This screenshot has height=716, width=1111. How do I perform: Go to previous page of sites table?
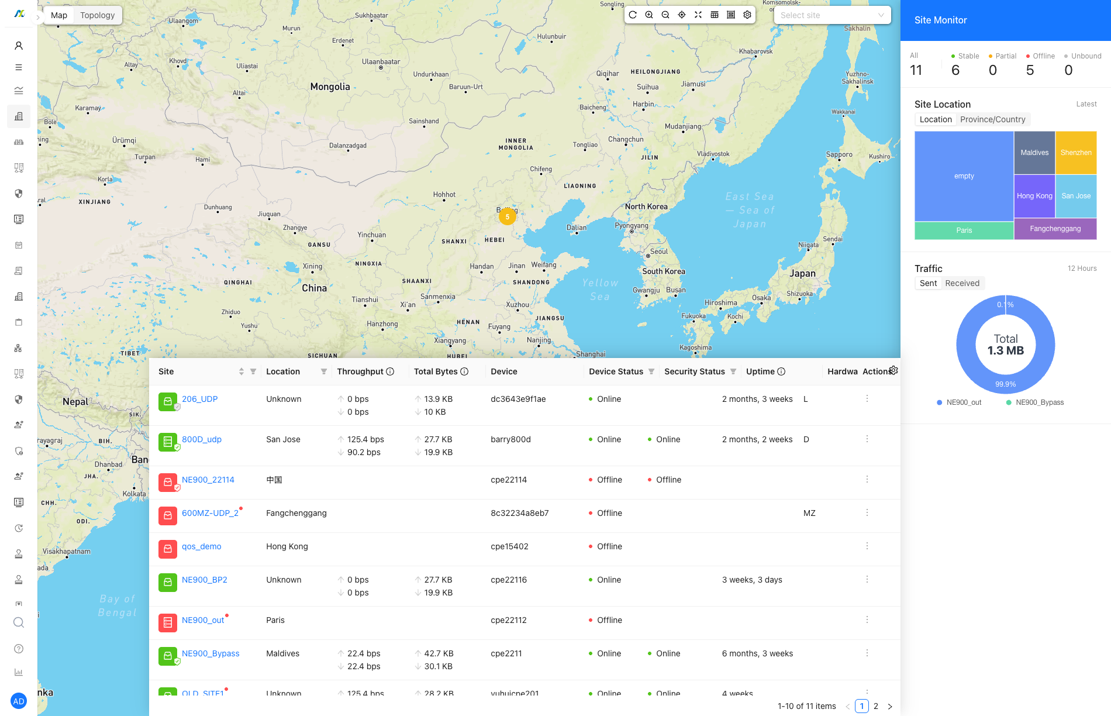(x=848, y=707)
